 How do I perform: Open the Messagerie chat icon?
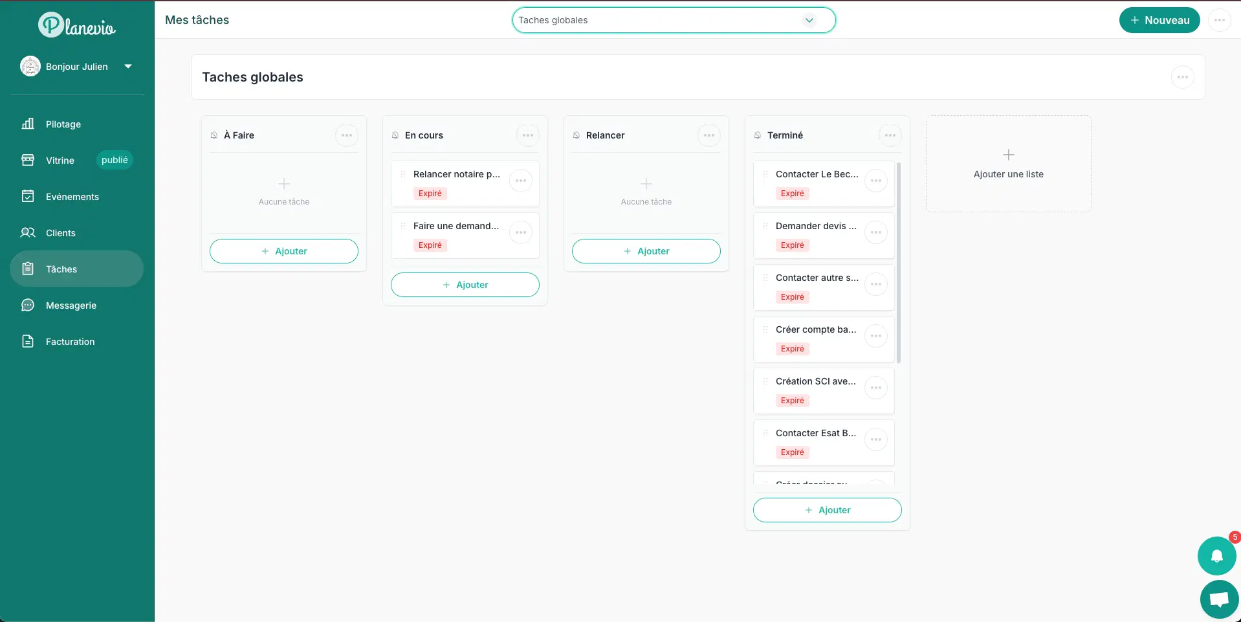28,305
